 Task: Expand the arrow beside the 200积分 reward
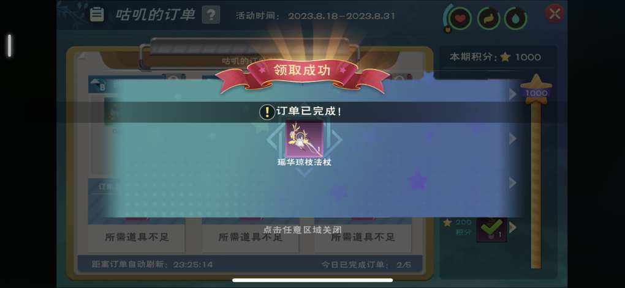point(513,227)
